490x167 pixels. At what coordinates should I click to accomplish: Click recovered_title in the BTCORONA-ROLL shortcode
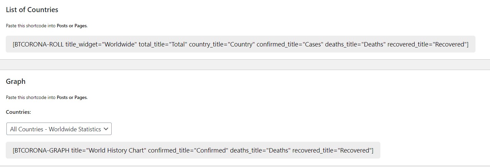[x=428, y=44]
